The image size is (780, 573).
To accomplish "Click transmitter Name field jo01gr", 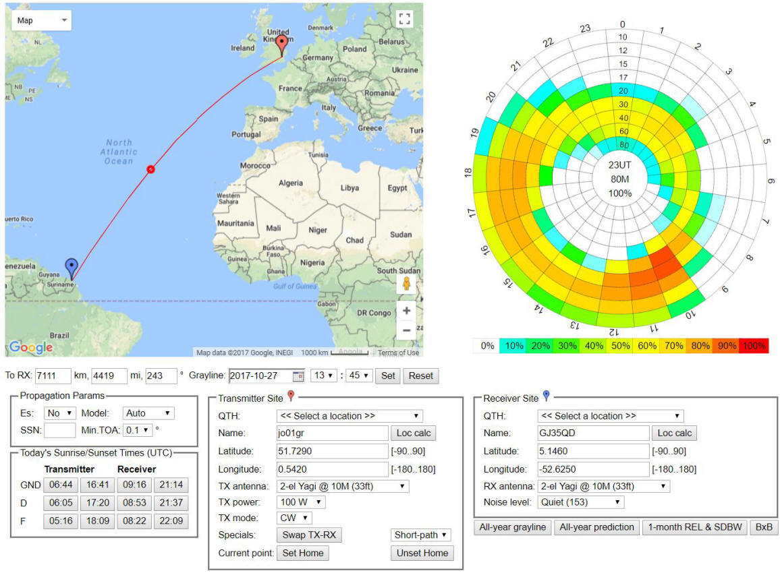I will [332, 433].
